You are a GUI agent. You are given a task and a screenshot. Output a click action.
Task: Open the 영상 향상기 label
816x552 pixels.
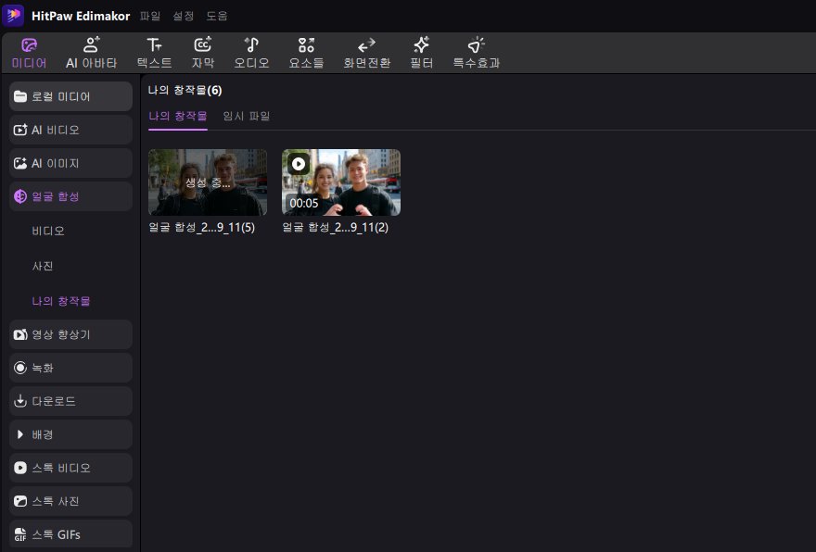point(61,334)
